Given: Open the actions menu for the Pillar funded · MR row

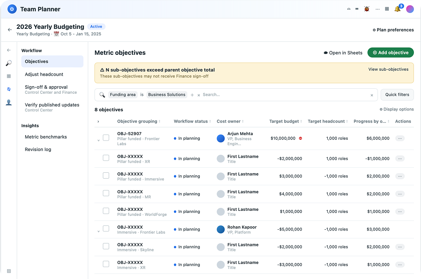Looking at the screenshot, I should tap(400, 194).
